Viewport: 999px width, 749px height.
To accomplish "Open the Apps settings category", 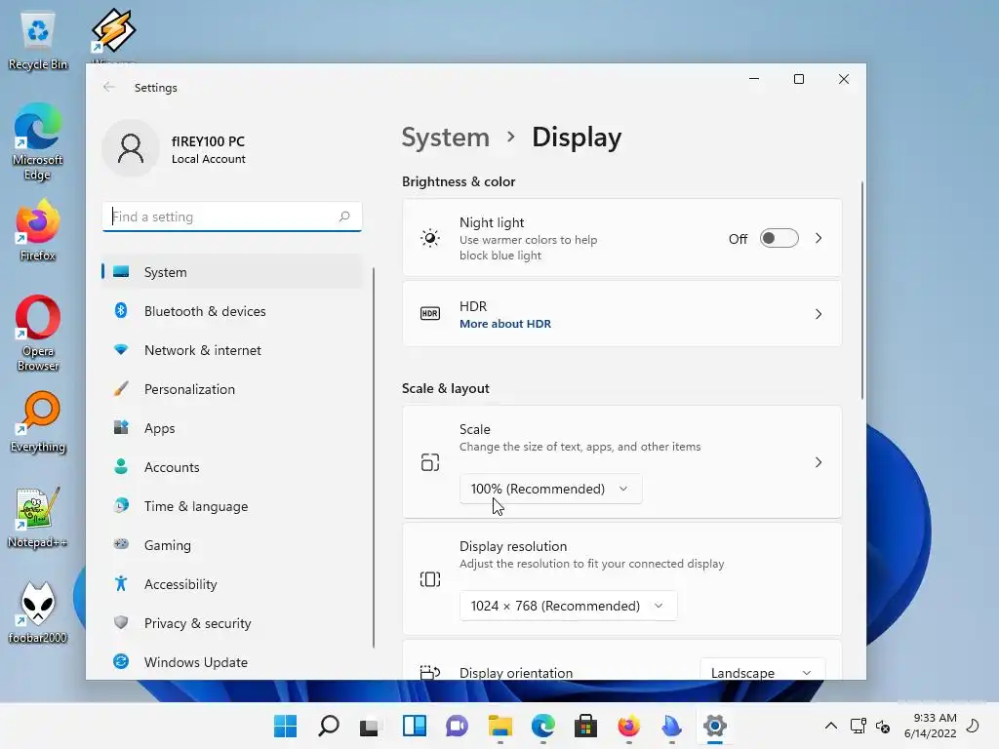I will (x=232, y=428).
